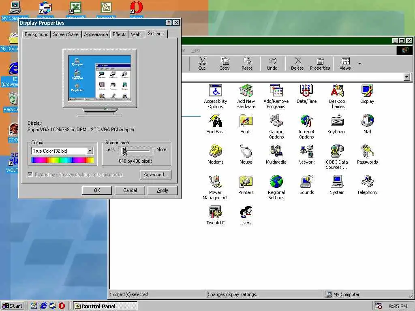Viewport: 415px width, 311px height.
Task: Select the Settings tab
Action: click(x=156, y=34)
